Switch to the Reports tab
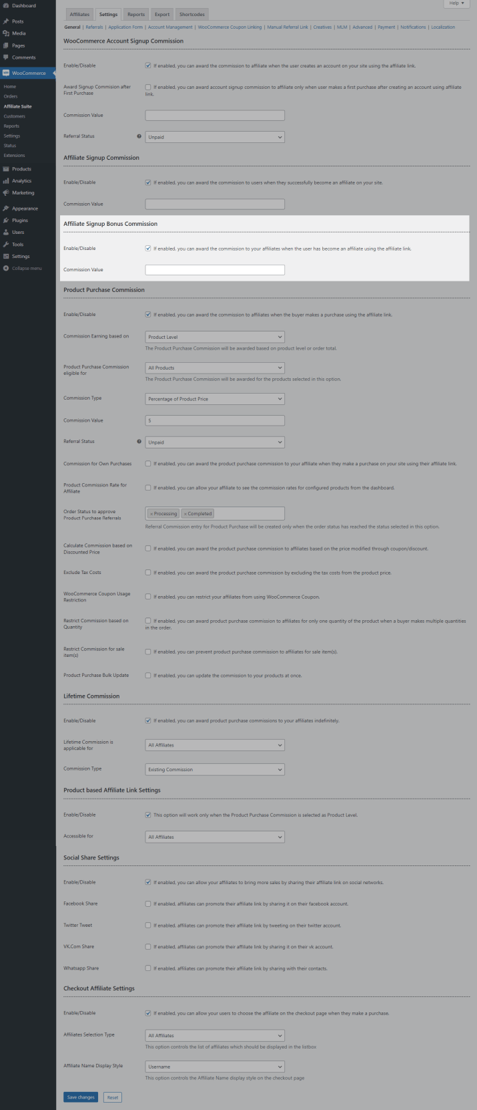Viewport: 477px width, 1110px height. tap(136, 14)
